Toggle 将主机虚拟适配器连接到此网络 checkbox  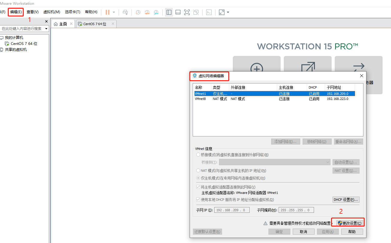198,187
